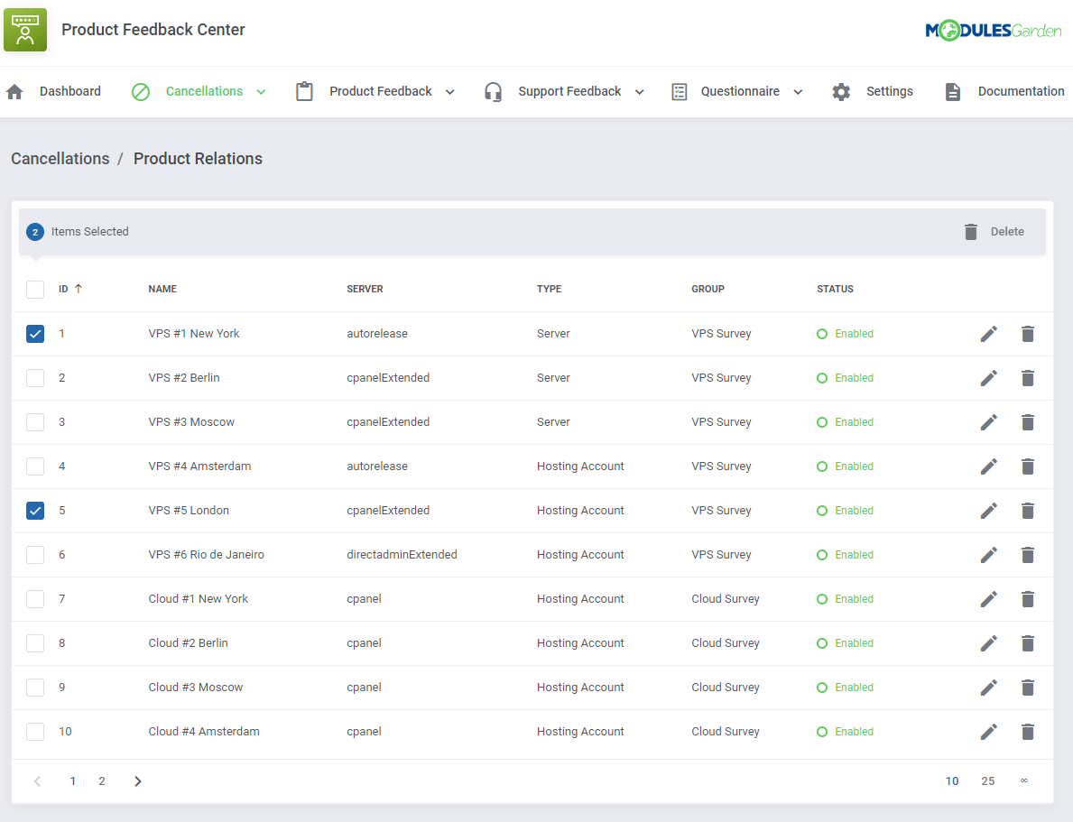Edit Cloud #3 Moscow relation
The height and width of the screenshot is (822, 1073).
click(989, 688)
